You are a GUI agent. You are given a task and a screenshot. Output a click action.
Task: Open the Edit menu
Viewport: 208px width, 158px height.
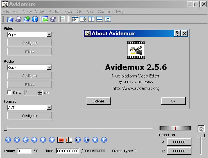pyautogui.click(x=16, y=12)
